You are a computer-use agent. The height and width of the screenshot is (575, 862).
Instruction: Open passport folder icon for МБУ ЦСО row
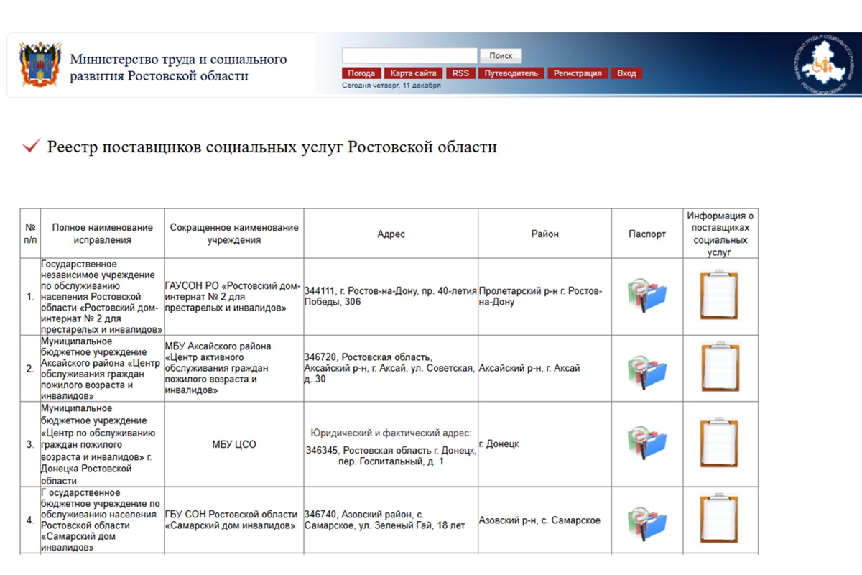tap(647, 443)
